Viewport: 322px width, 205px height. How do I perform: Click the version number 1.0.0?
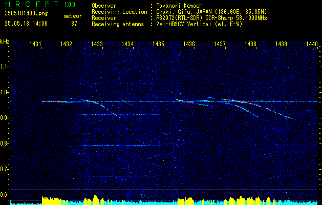(70, 5)
